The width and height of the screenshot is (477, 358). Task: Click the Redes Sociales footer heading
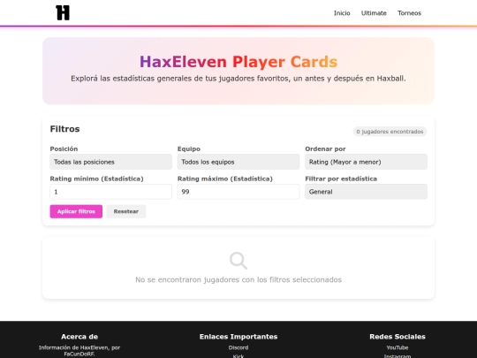[397, 337]
